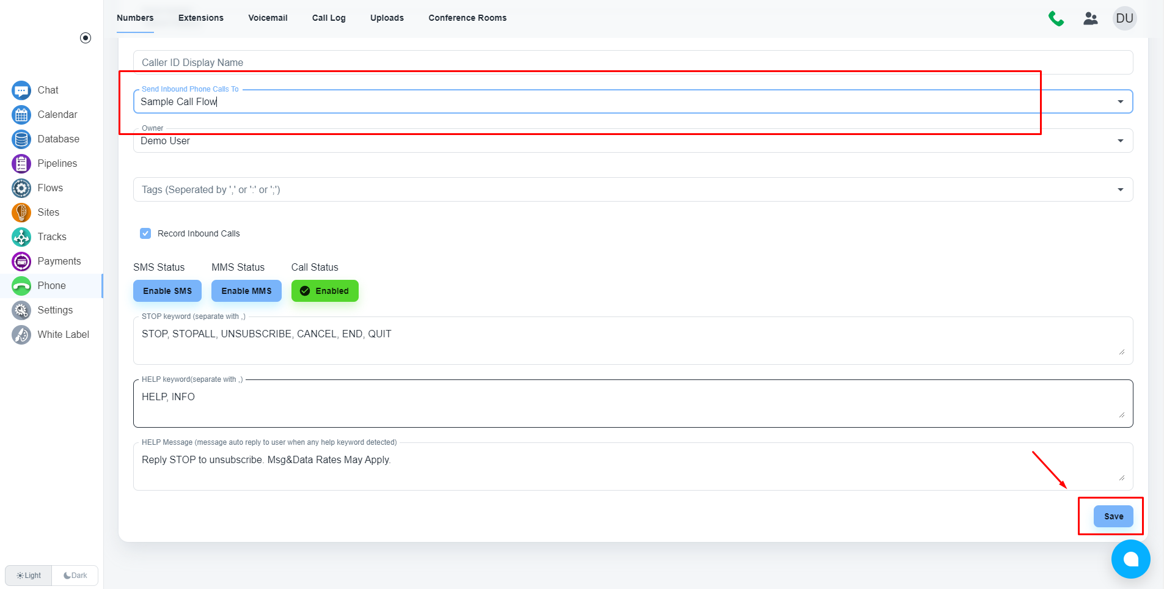
Task: Open the Pipelines sidebar icon
Action: coord(21,164)
